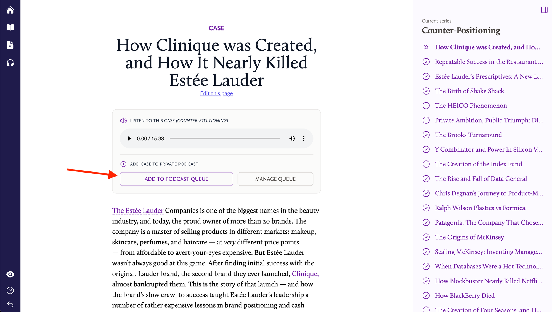Screen dimensions: 552x312
Task: Open Estée Lauder's Prescriptives case
Action: (489, 76)
